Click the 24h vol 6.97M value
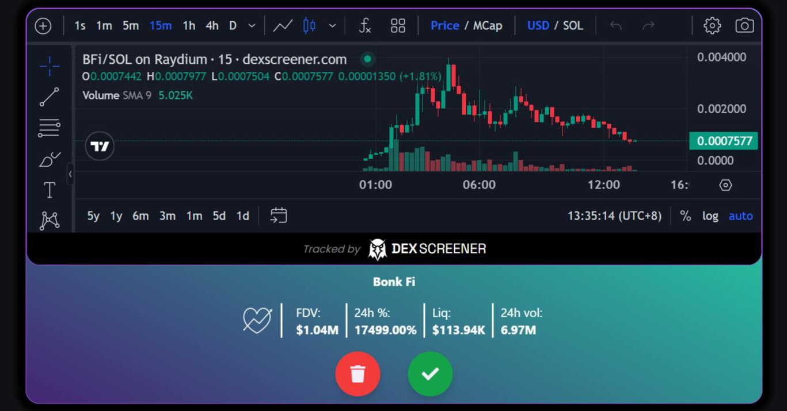787x411 pixels. (518, 330)
